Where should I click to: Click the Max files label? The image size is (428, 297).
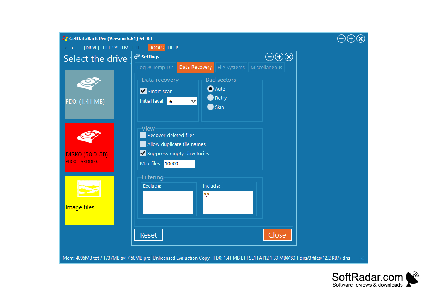pos(151,164)
